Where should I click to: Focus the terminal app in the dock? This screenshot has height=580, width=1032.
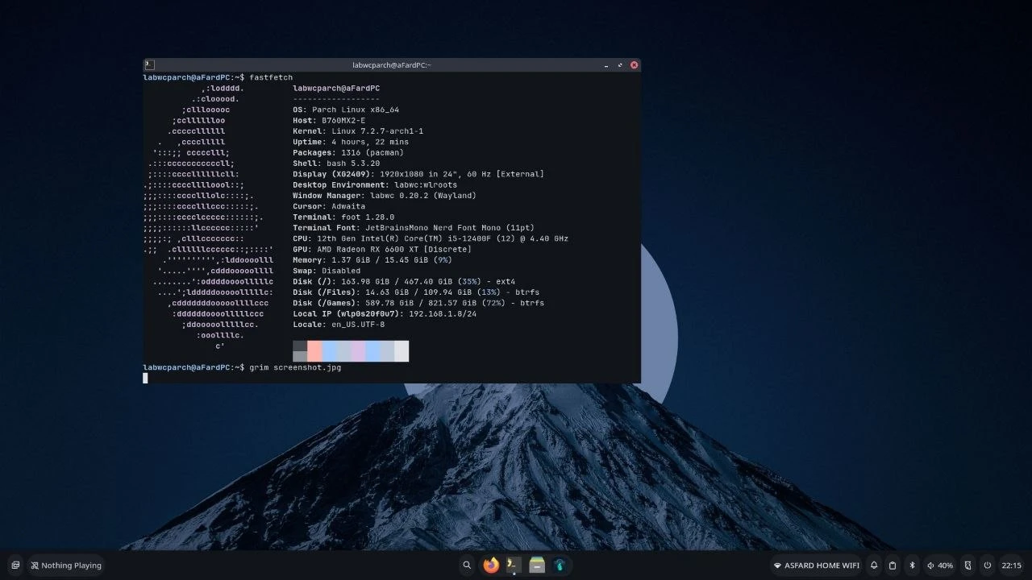514,565
